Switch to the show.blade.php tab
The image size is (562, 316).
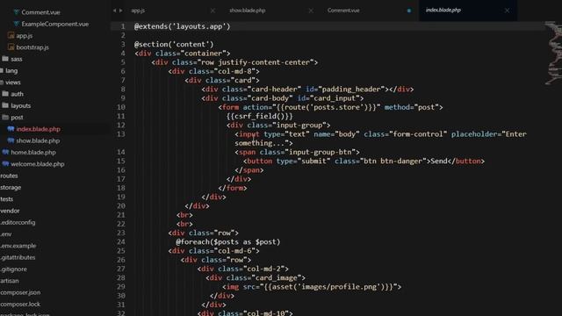(248, 11)
